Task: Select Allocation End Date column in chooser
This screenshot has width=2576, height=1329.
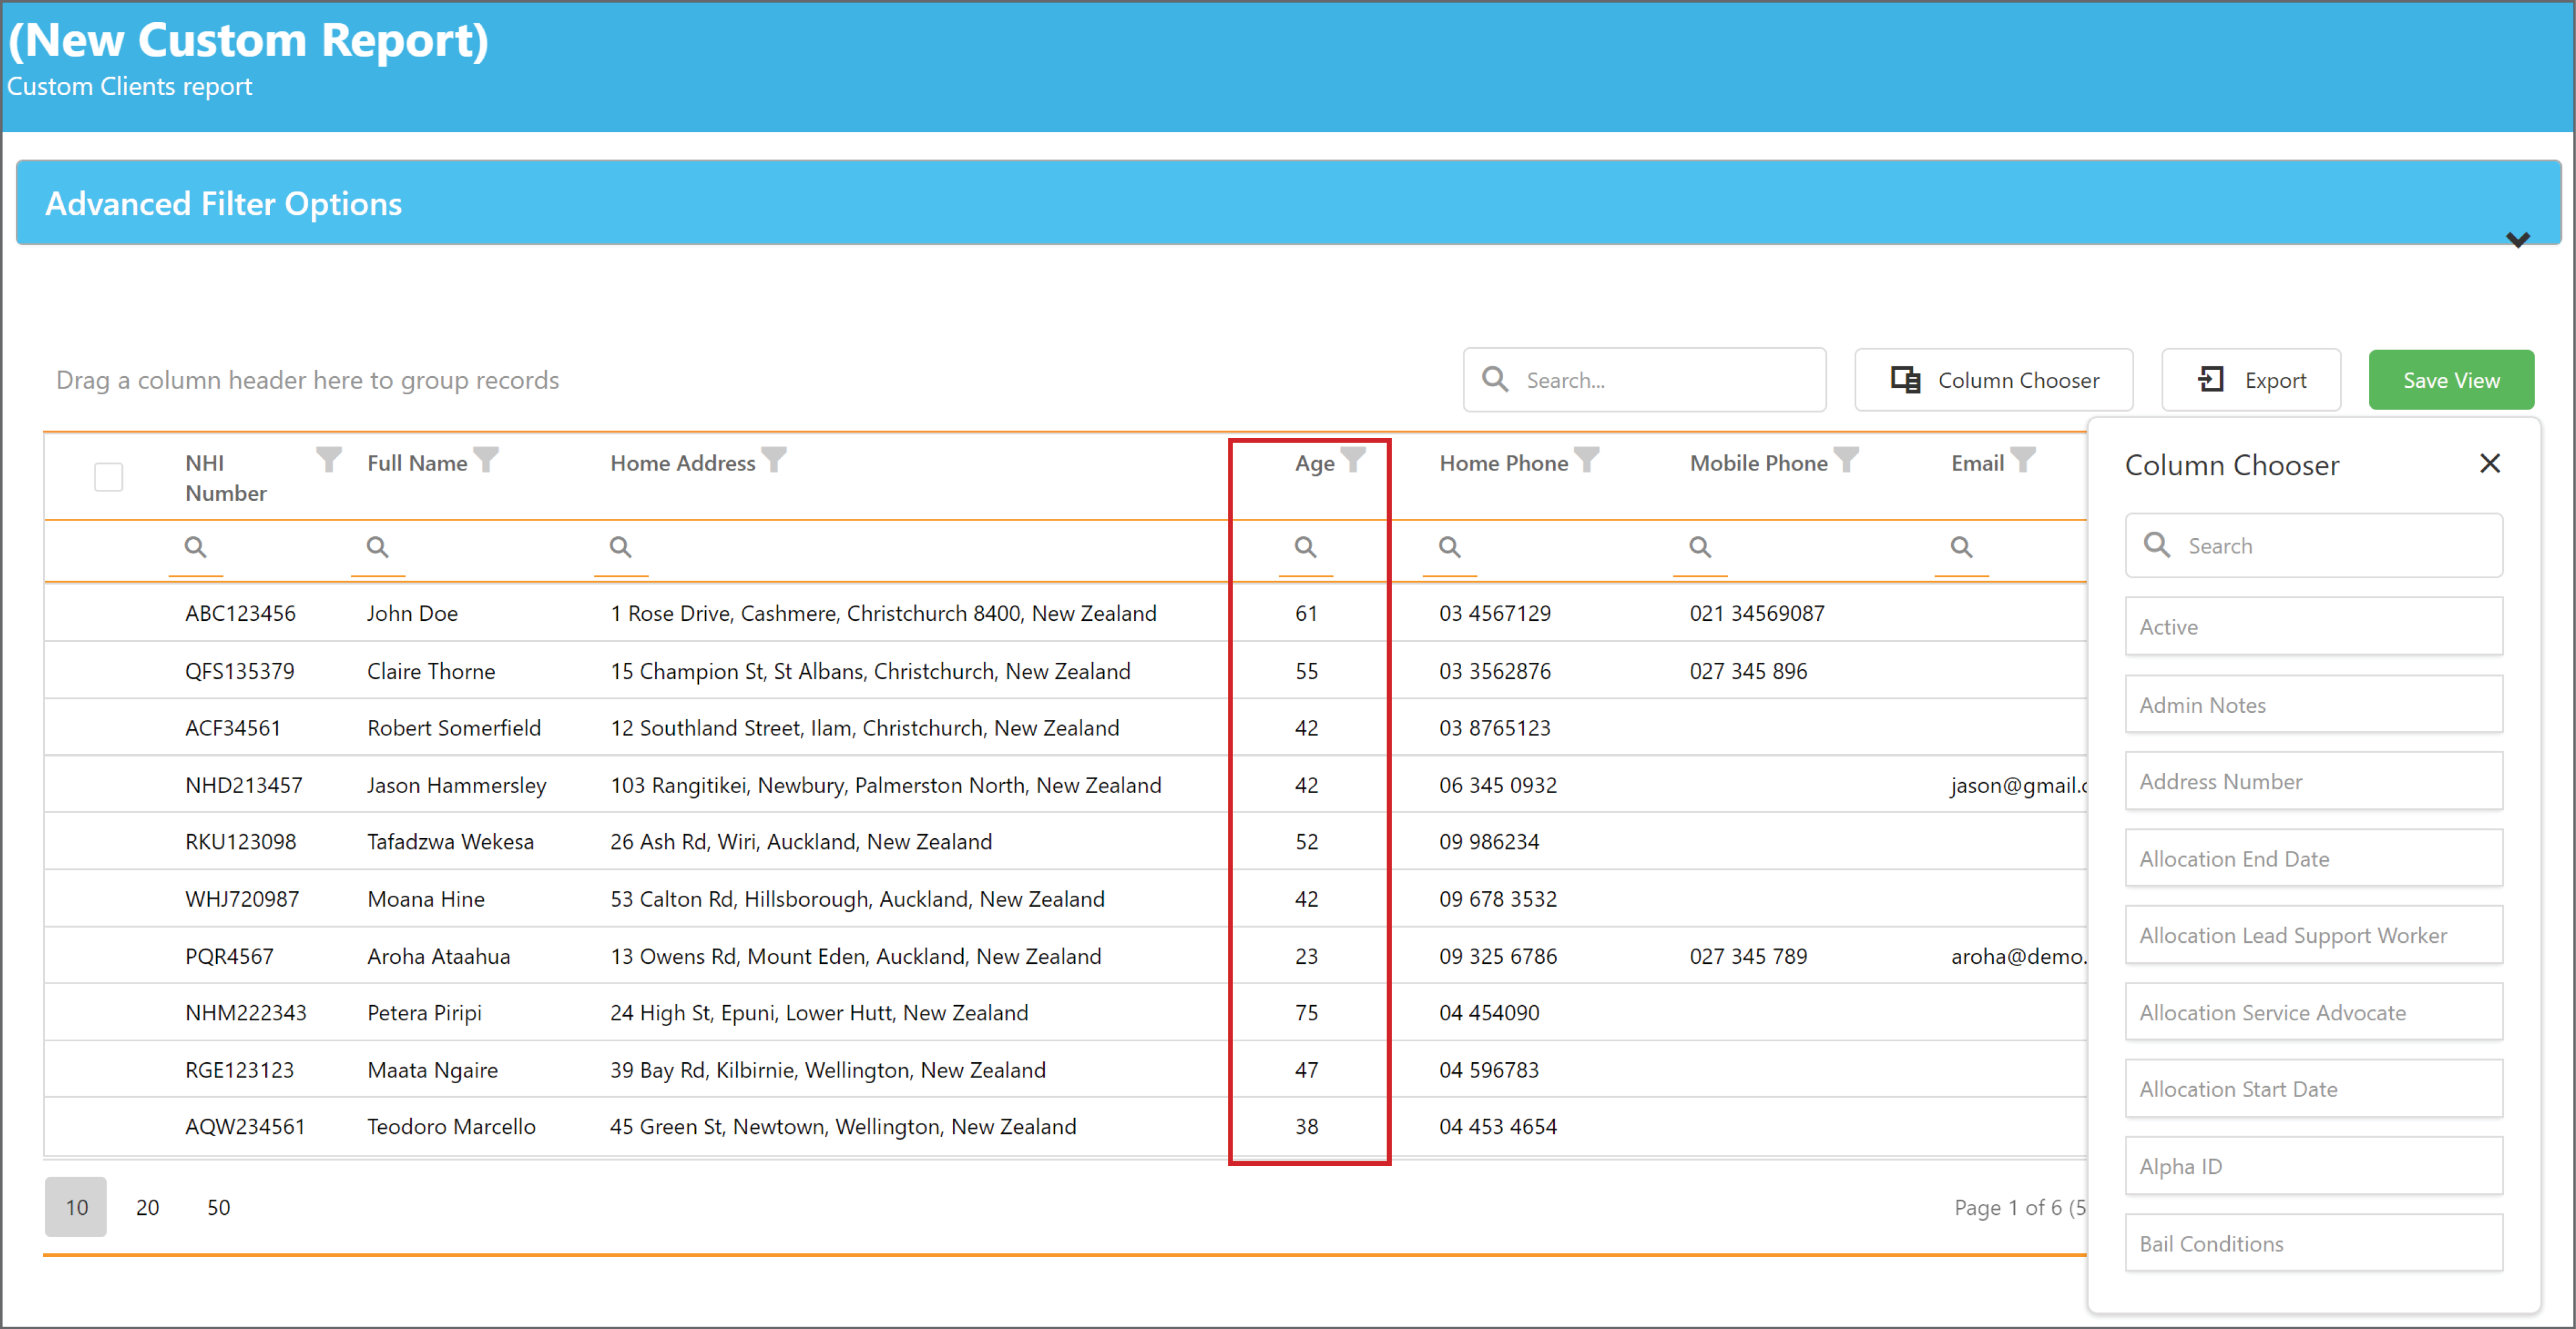Action: click(x=2314, y=858)
